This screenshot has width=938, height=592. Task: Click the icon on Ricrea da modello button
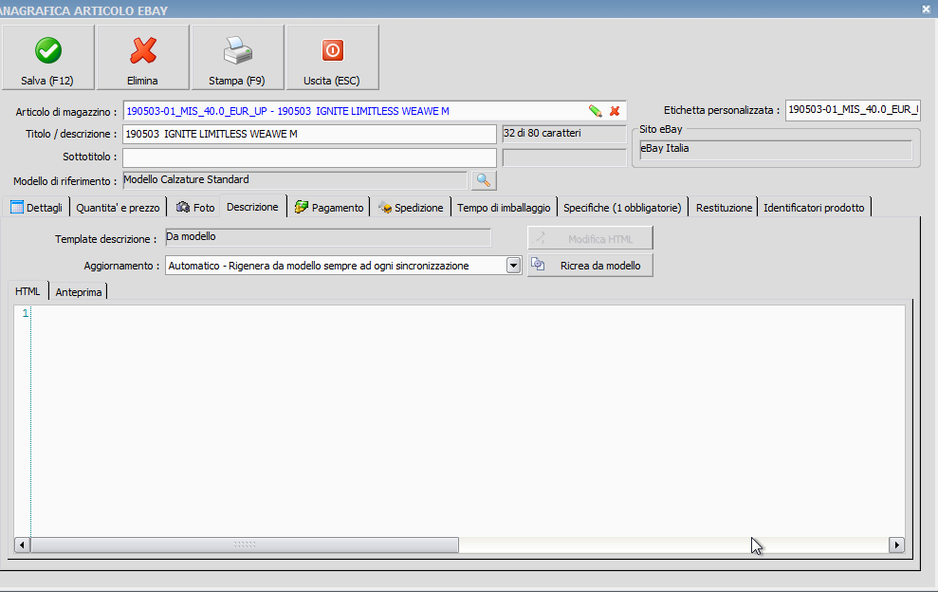[538, 265]
